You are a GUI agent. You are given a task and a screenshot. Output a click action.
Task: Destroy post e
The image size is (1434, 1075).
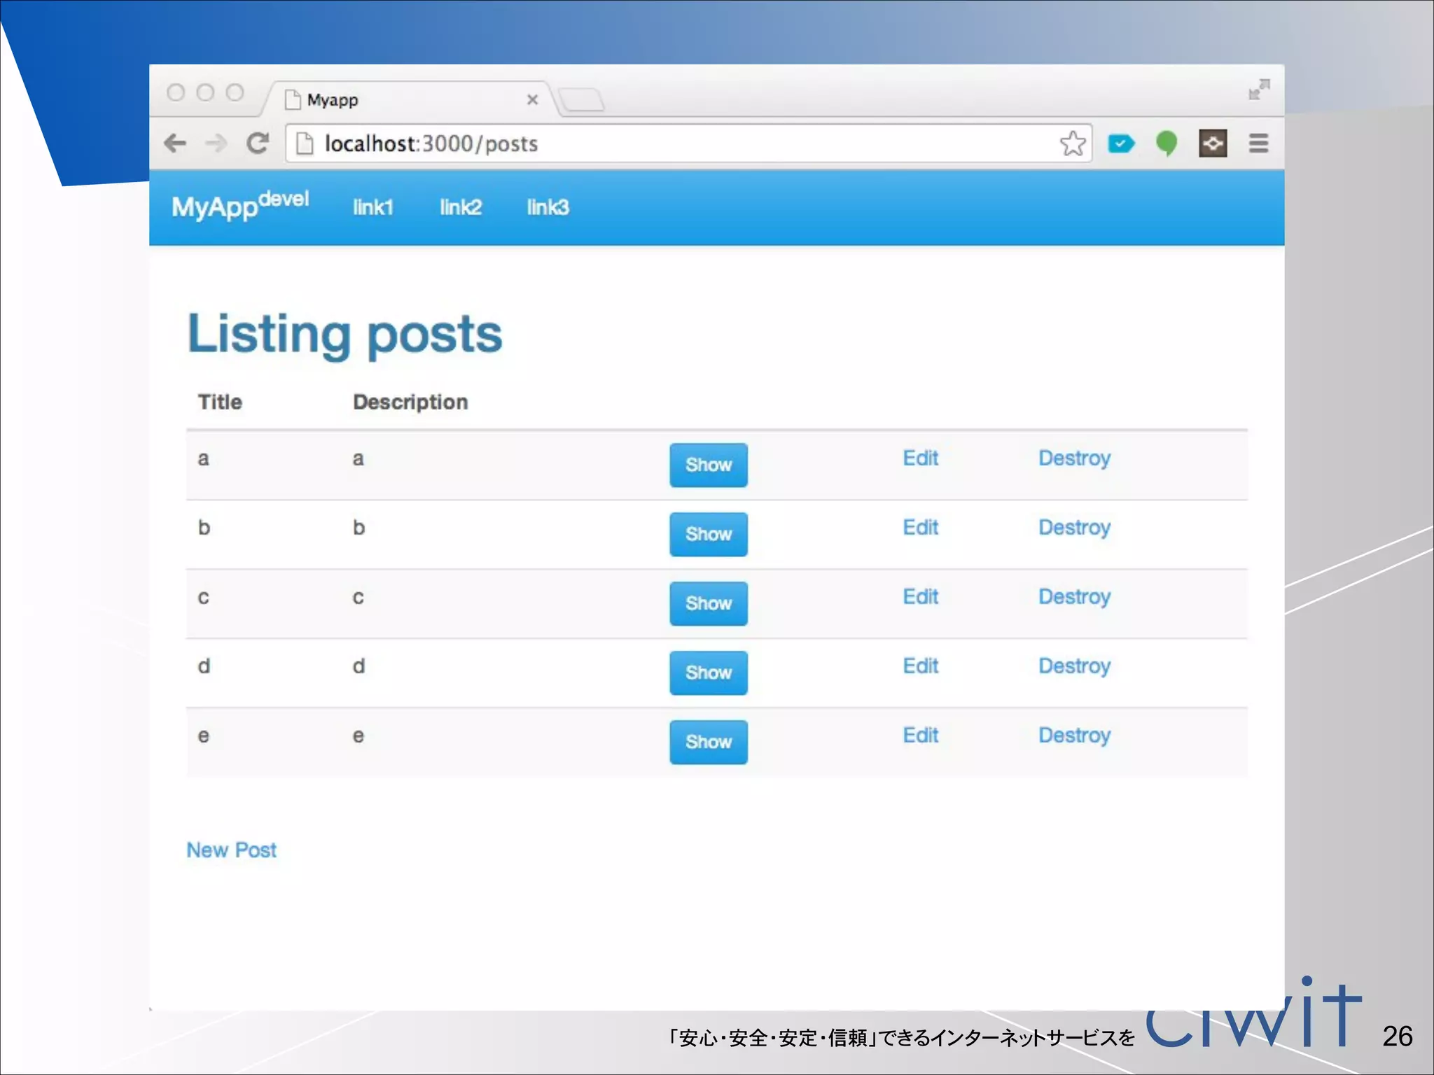click(1074, 736)
